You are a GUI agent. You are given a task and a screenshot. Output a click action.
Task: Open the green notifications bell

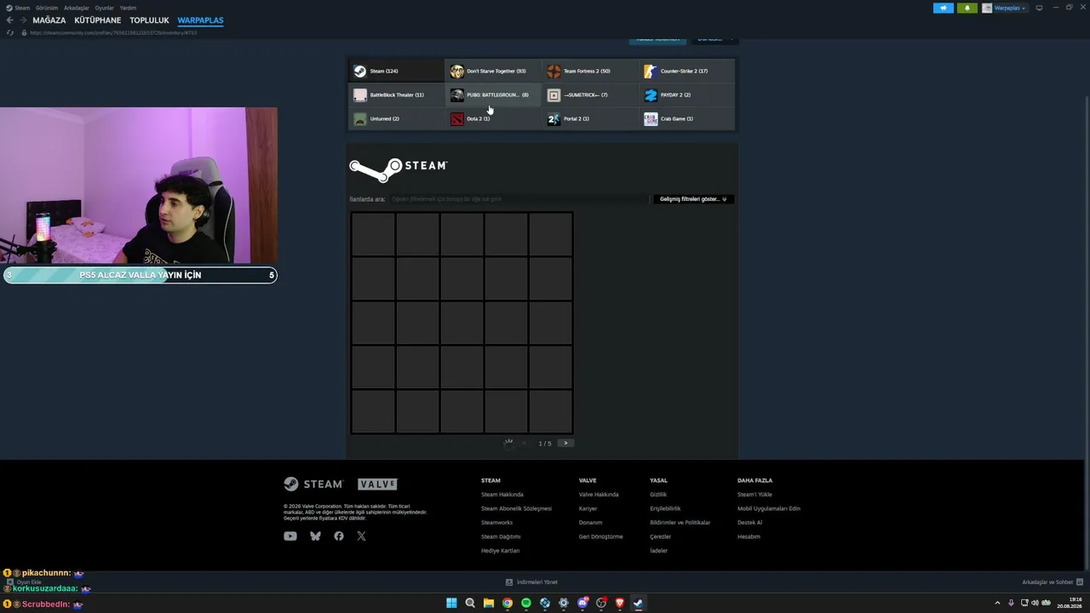[x=967, y=8]
